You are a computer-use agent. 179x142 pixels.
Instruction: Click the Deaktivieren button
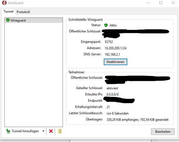pyautogui.click(x=115, y=62)
